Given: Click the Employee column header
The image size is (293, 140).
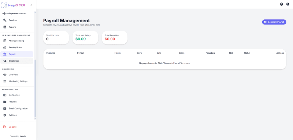Looking at the screenshot, I should [50, 53].
